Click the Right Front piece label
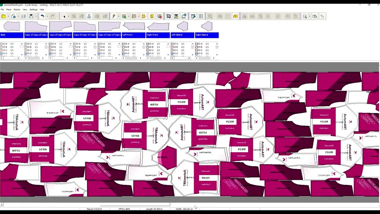 click(158, 35)
